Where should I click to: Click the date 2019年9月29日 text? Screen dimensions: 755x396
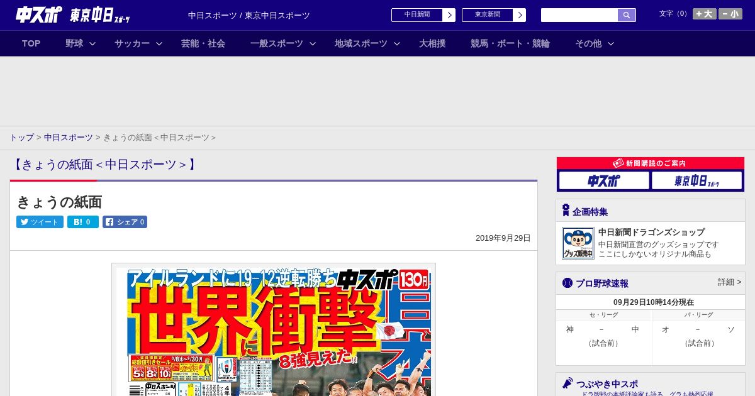pyautogui.click(x=503, y=238)
